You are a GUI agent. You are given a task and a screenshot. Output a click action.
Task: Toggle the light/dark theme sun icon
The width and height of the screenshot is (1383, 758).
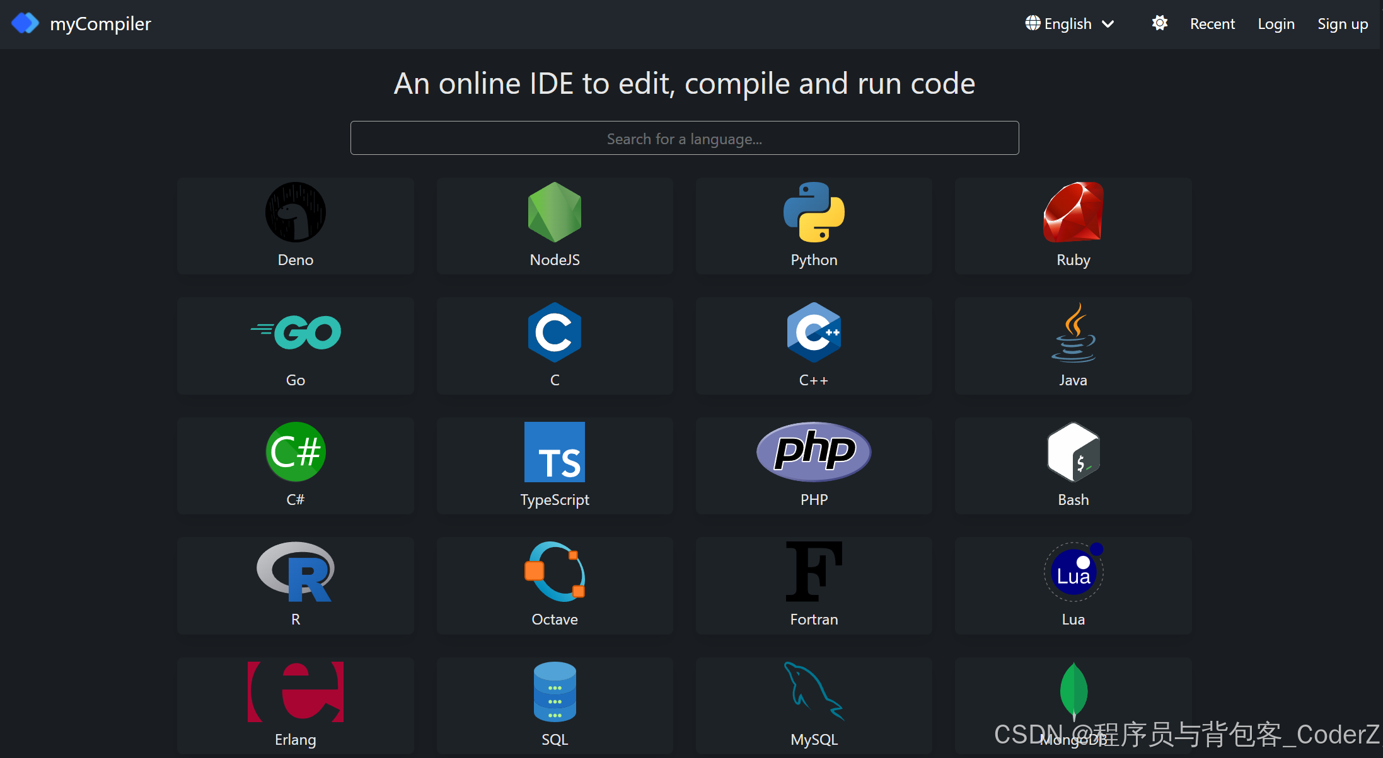pos(1159,24)
